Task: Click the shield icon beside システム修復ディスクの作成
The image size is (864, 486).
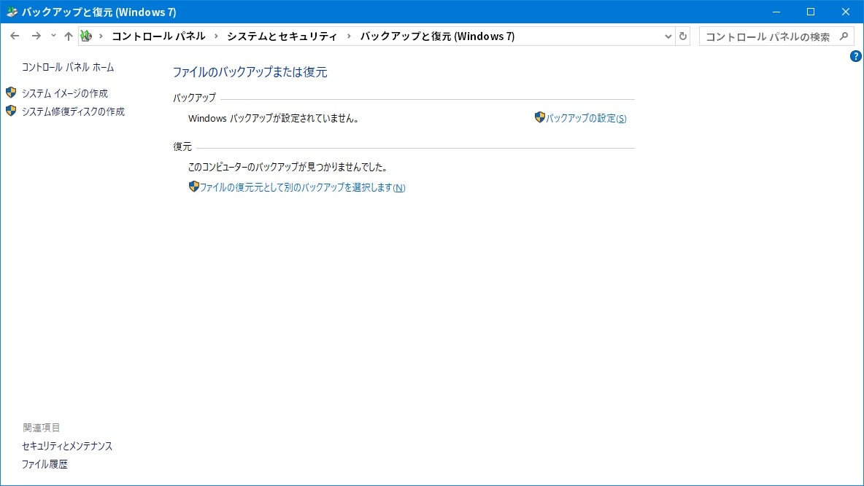Action: point(11,111)
